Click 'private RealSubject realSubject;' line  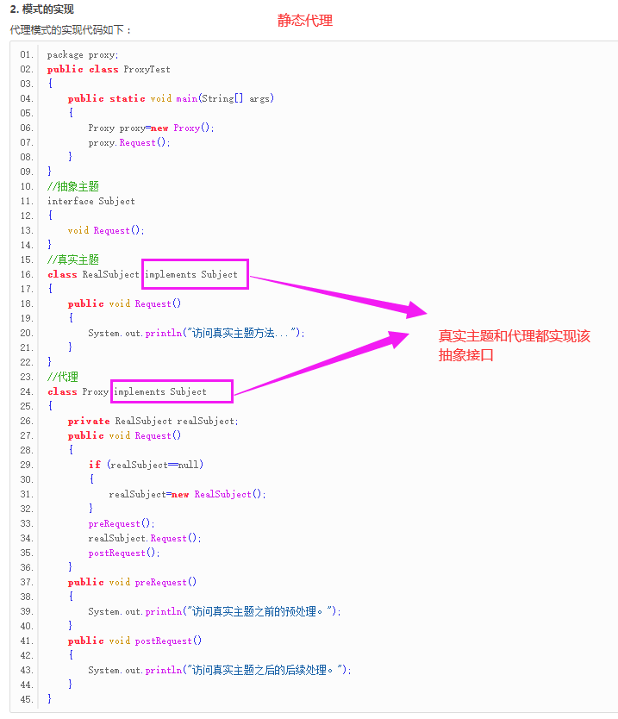pos(153,421)
